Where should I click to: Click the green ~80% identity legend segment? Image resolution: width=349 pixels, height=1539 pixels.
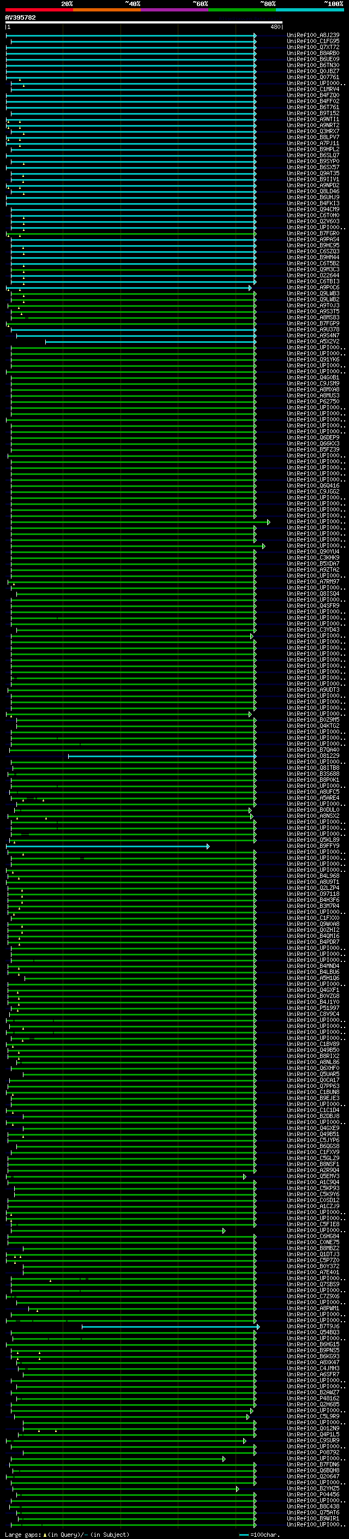click(x=242, y=10)
